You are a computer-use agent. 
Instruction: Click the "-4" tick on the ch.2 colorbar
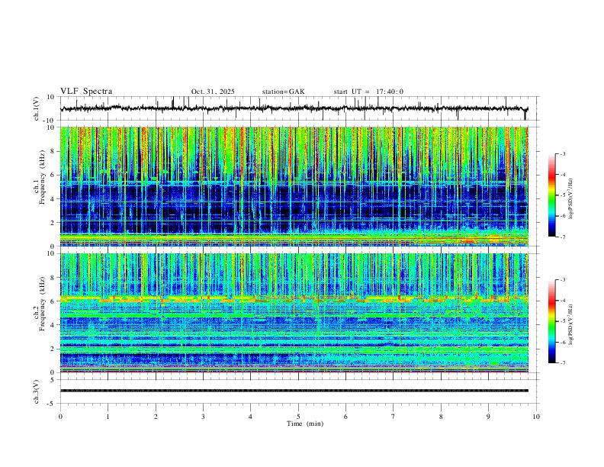[562, 300]
